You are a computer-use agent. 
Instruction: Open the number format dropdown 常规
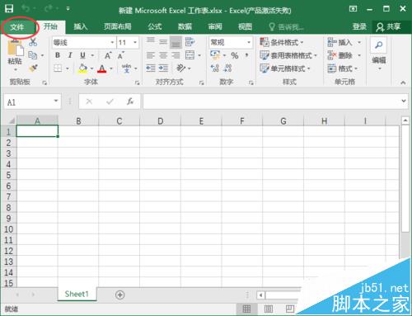pos(249,42)
